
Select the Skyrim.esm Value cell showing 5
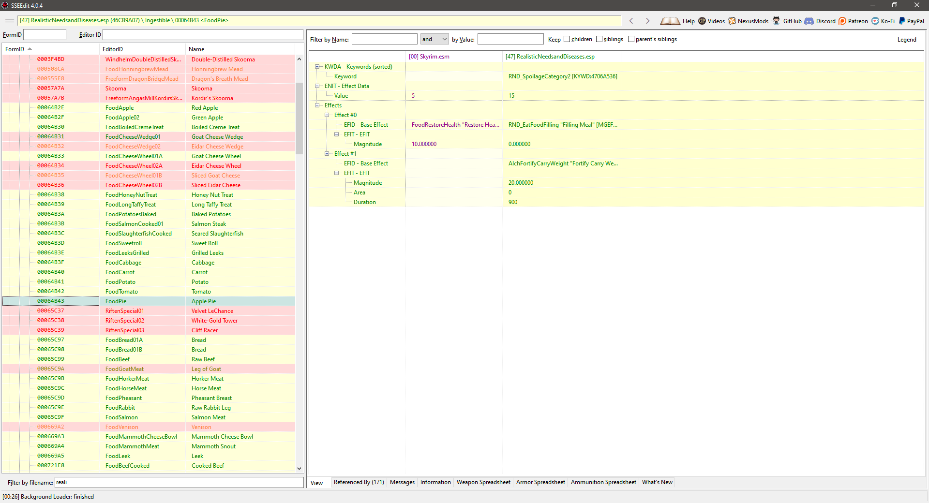point(454,96)
